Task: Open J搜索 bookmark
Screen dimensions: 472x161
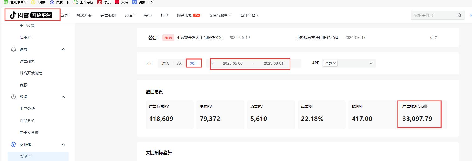Action: point(38,2)
